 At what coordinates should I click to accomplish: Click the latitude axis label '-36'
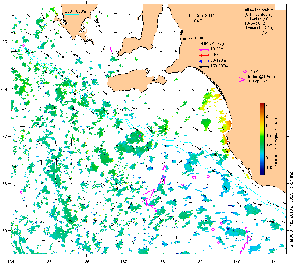(x=4, y=89)
